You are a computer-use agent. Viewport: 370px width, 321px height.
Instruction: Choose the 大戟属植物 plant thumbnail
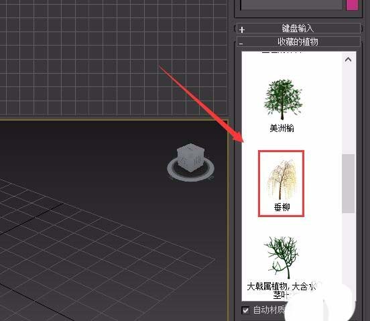(282, 257)
